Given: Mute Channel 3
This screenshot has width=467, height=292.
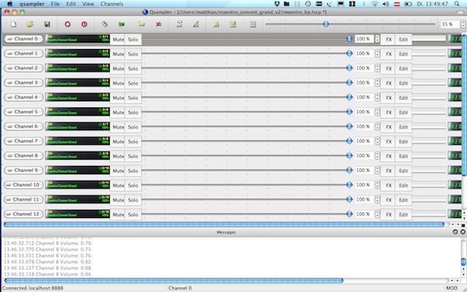Looking at the screenshot, I should point(118,83).
